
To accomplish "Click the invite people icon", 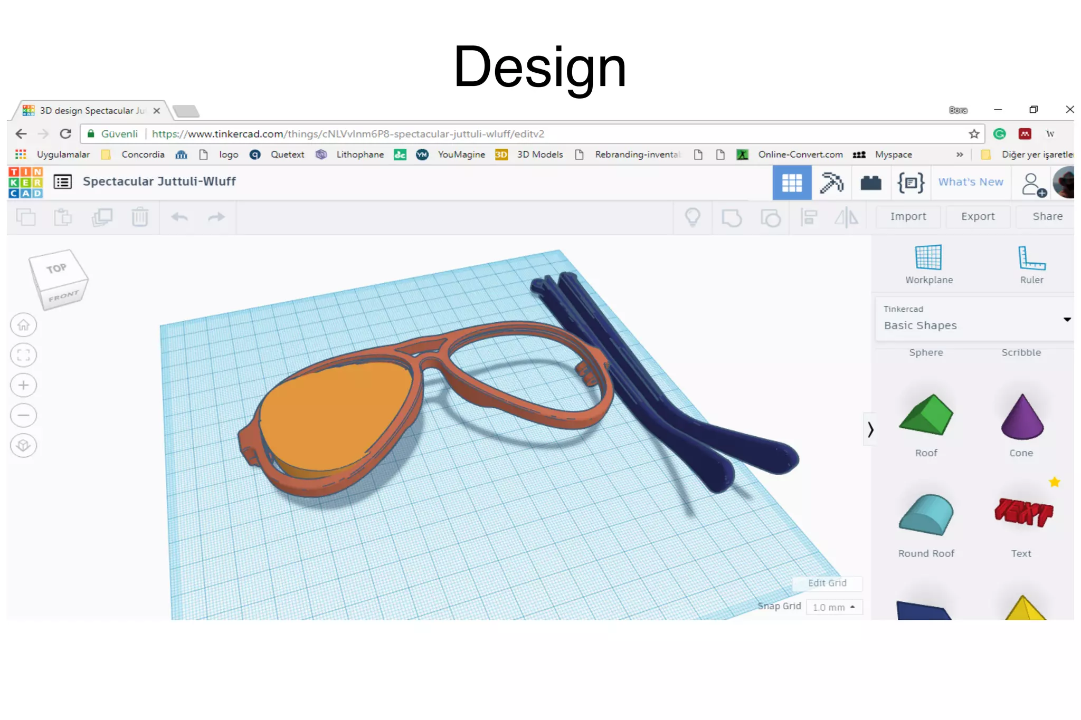I will pos(1033,185).
